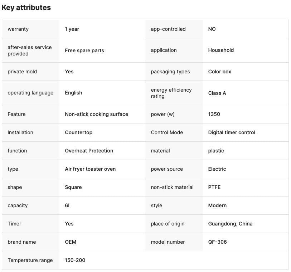Viewport: 291px width, 272px height.
Task: Select the "Class A" rating value
Action: 217,93
